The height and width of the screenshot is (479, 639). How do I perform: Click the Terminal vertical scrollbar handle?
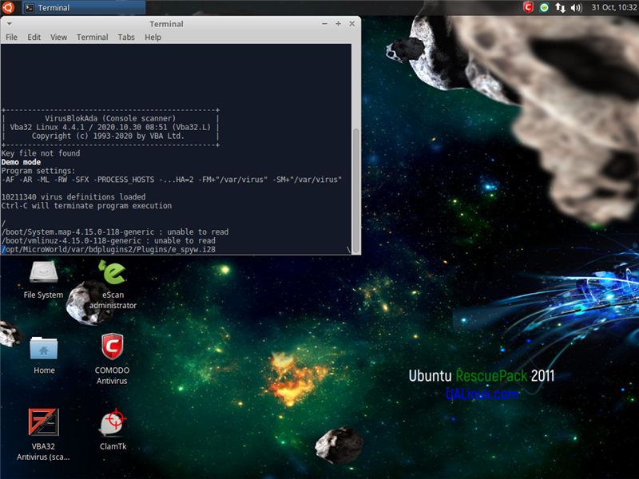tap(355, 191)
